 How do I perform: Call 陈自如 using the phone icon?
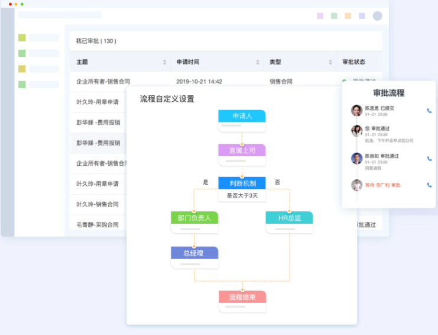[x=429, y=159]
